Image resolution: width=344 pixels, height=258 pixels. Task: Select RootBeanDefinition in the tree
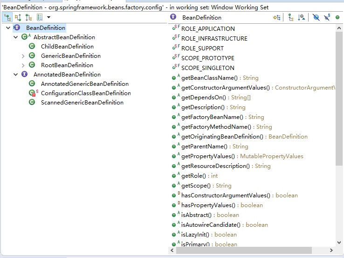(x=67, y=65)
